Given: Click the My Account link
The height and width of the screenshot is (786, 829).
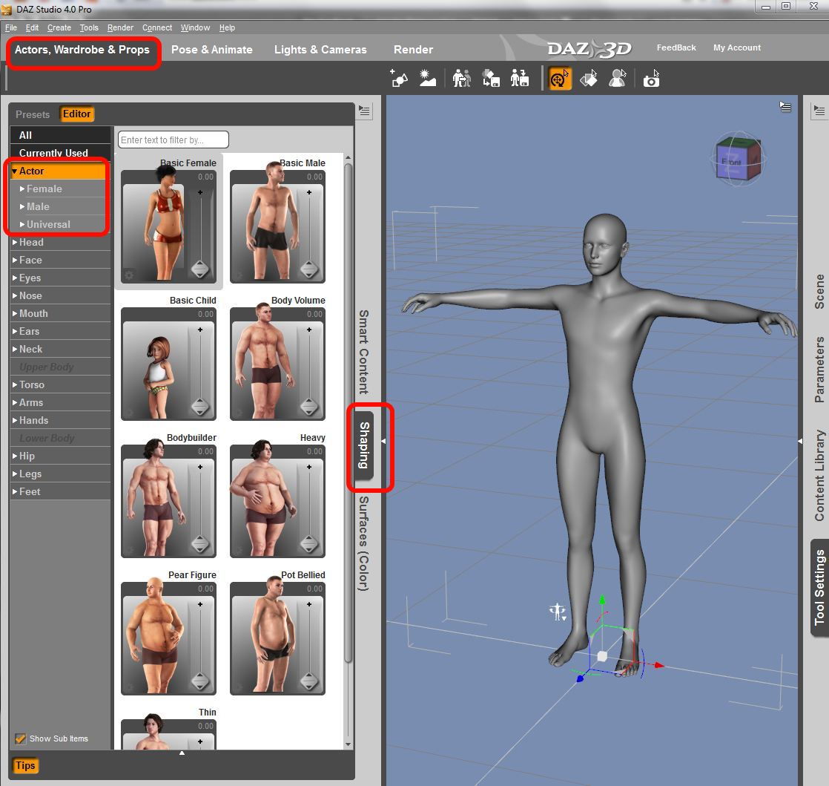Looking at the screenshot, I should (737, 48).
